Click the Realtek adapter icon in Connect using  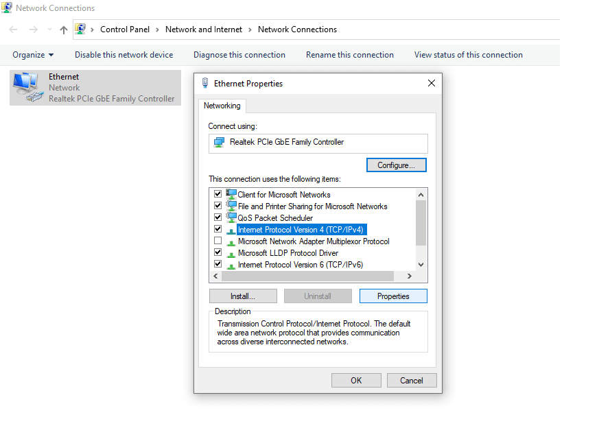click(219, 143)
